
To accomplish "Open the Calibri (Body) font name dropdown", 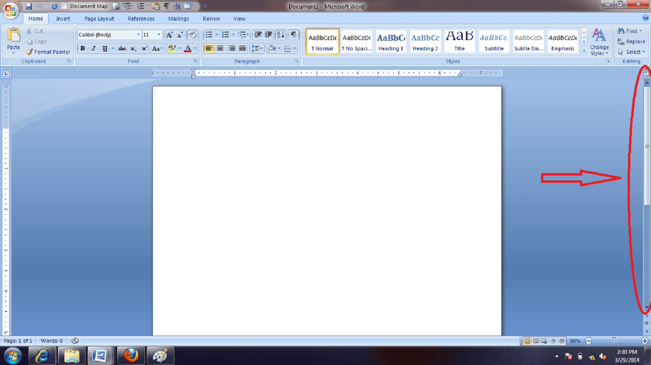I will pos(138,35).
